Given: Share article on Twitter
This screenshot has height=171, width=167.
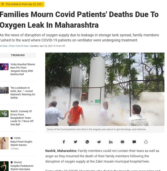Looking at the screenshot, I should click(x=75, y=142).
